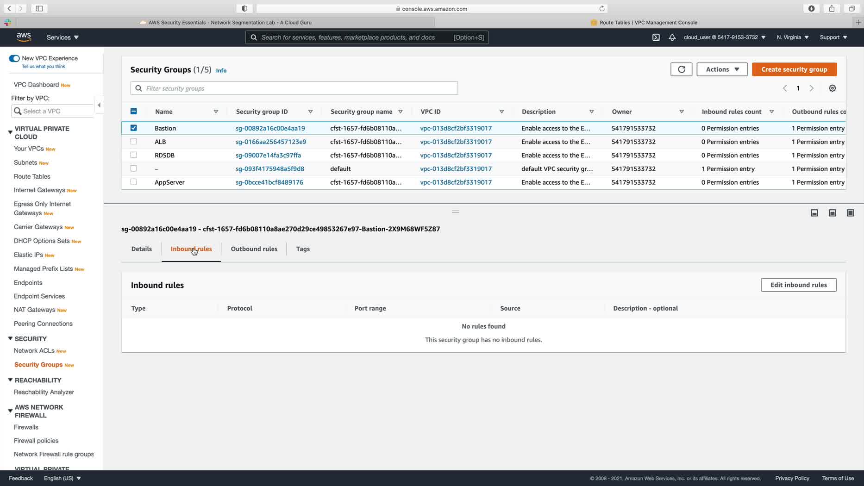Collapse the VPC navigation sidebar
864x486 pixels.
(99, 105)
